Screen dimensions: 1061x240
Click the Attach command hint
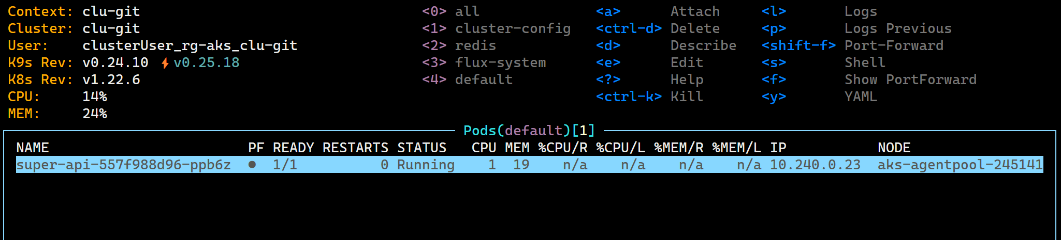tap(695, 11)
